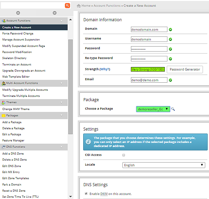Toggle the CGI Access checkbox
The height and width of the screenshot is (199, 209).
[124, 155]
